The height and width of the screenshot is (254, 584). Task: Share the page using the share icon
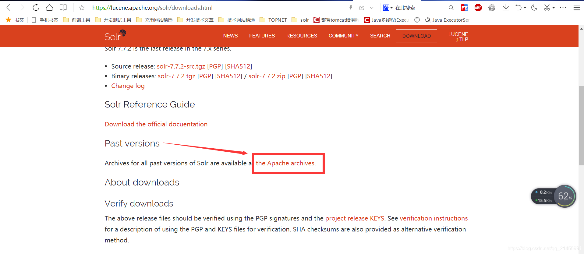(x=362, y=8)
